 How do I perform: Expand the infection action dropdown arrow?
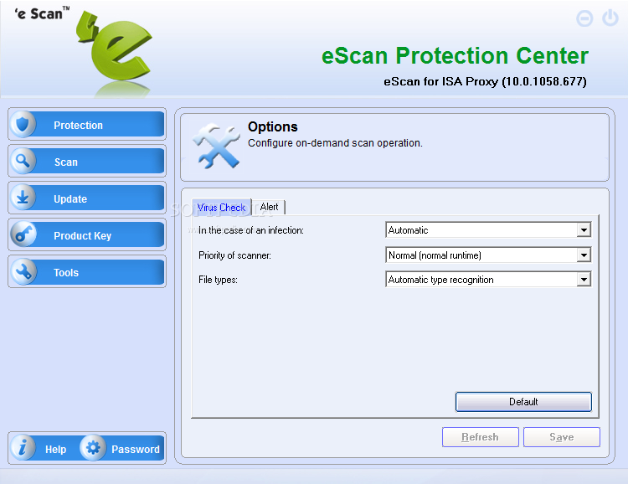coord(584,230)
